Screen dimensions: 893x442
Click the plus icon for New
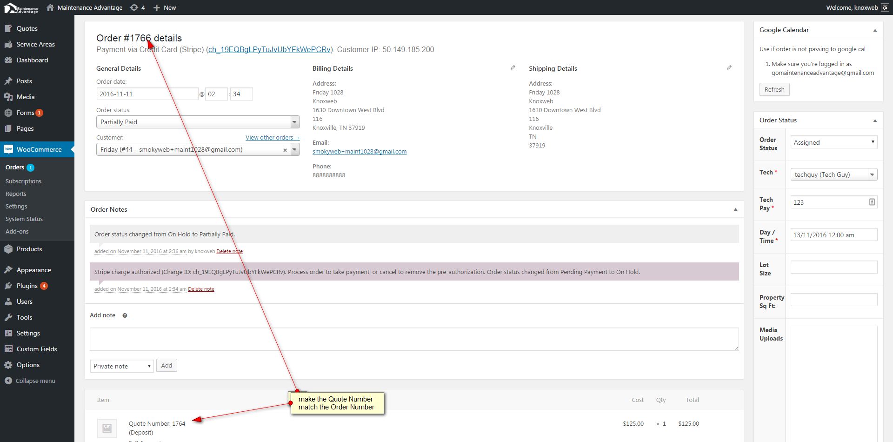157,7
